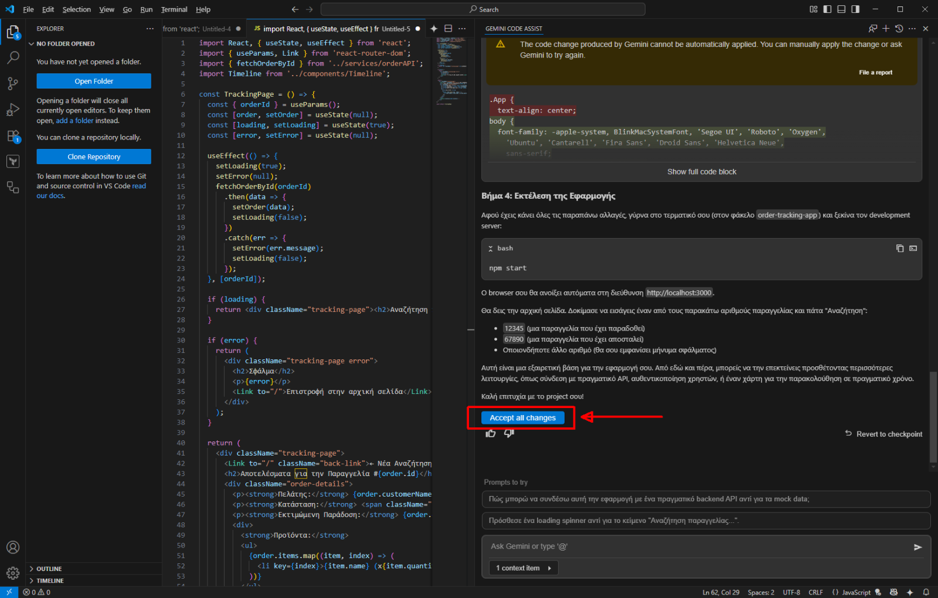Open Gemini panel more actions ellipsis

[912, 29]
